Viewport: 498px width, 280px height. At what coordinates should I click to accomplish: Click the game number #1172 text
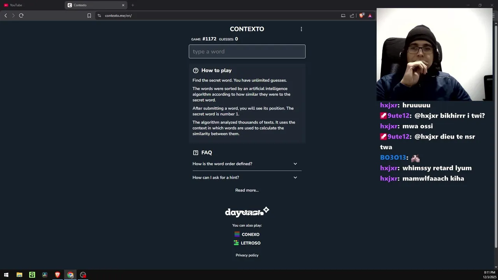[x=209, y=39]
